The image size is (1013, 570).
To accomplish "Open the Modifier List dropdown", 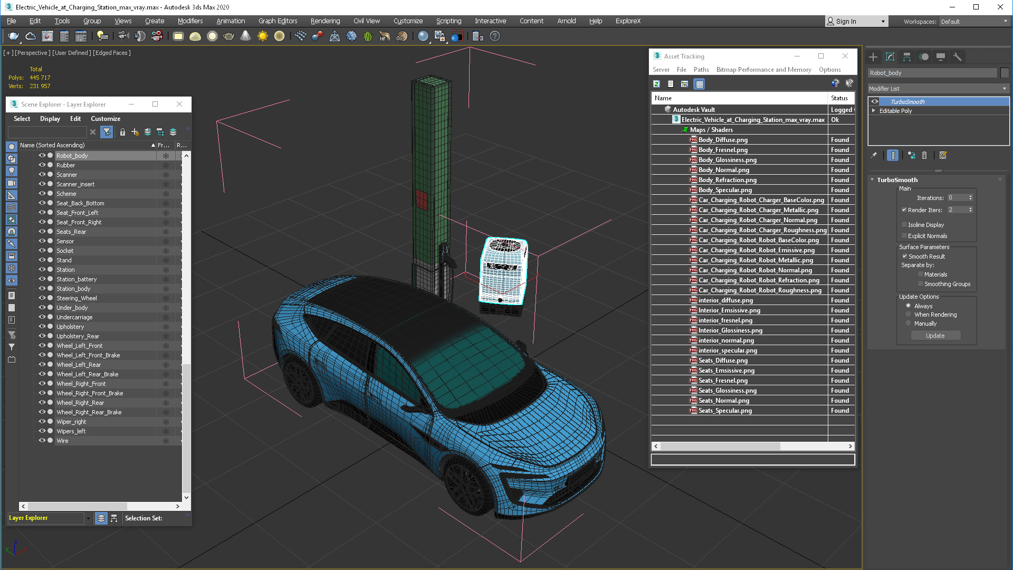I will pyautogui.click(x=938, y=89).
